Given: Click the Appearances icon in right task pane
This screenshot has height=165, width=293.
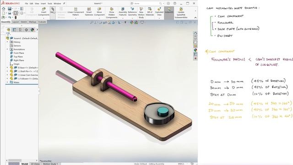Looking at the screenshot, I should click(x=195, y=50).
